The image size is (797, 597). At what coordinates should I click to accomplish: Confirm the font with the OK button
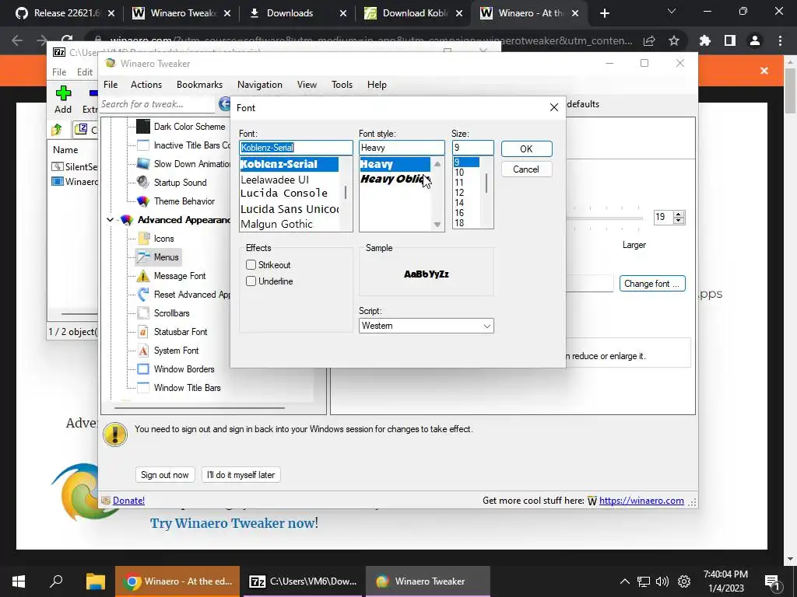(526, 148)
